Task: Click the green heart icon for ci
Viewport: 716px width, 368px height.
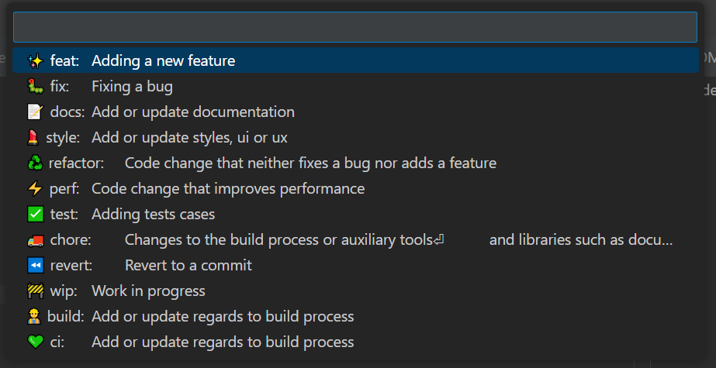Action: coord(35,342)
